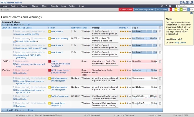Open the Sensors menu
Screen dimensions: 194x117
pos(25,6)
